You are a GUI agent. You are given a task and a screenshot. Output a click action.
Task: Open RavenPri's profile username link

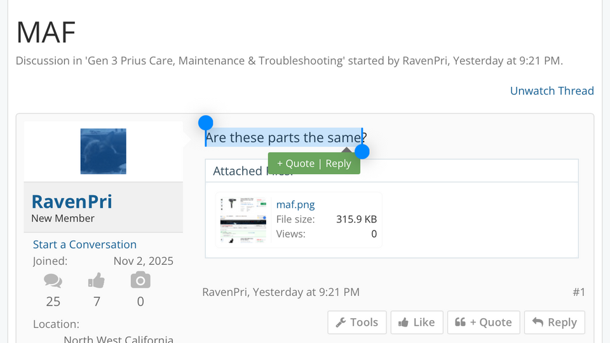coord(72,202)
